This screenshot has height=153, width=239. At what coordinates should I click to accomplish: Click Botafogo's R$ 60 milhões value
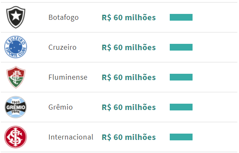coord(129,17)
